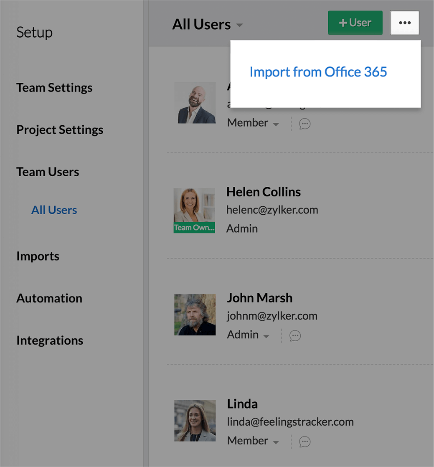Open Team Settings in the Setup sidebar
This screenshot has width=434, height=467.
click(x=54, y=88)
